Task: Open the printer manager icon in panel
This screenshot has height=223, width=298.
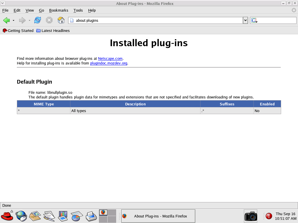Action: click(x=91, y=216)
